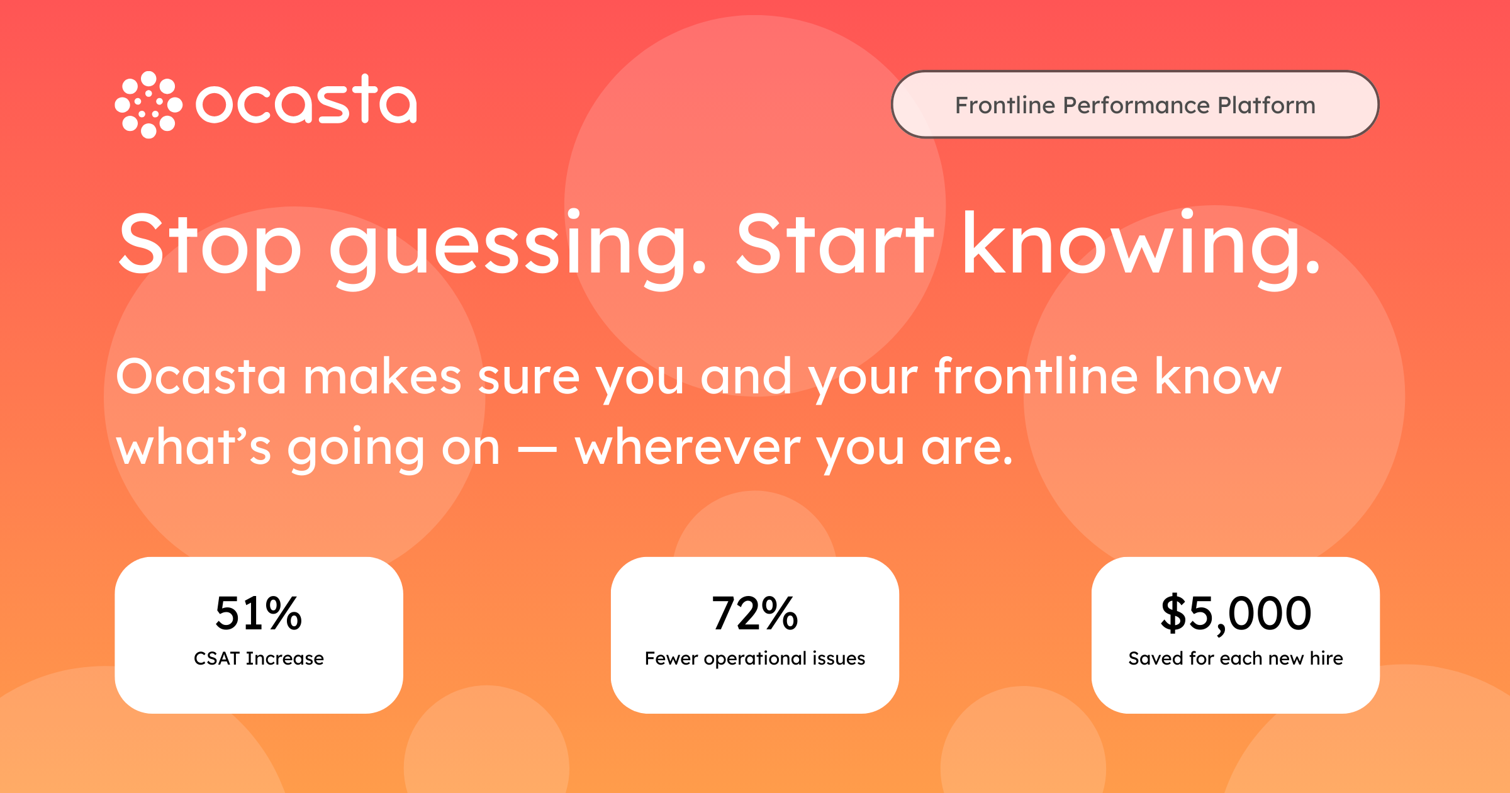Click the 72% statistic number
The height and width of the screenshot is (793, 1510).
[754, 614]
